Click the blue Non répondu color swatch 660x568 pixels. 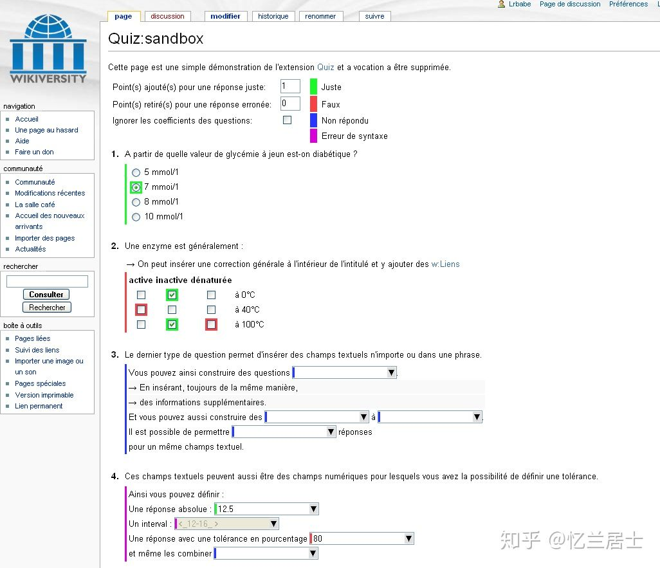click(313, 120)
